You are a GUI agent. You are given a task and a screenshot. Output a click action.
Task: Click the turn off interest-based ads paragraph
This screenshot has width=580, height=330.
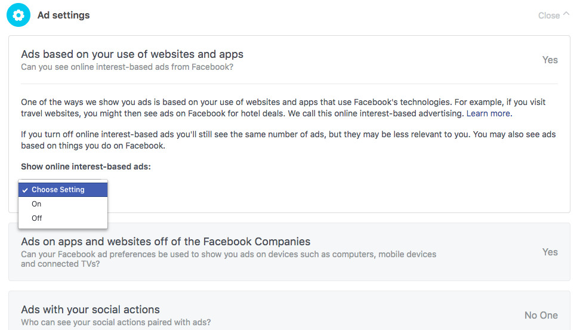click(288, 140)
